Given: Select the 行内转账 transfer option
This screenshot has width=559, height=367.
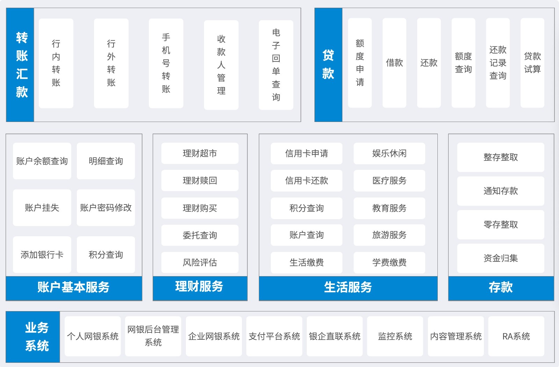Looking at the screenshot, I should point(56,64).
